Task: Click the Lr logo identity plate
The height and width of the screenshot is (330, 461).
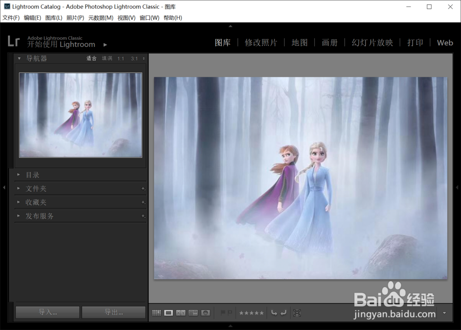Action: 13,41
